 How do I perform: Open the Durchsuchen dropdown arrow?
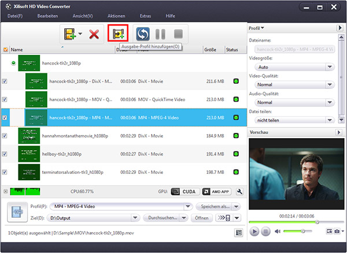pyautogui.click(x=184, y=218)
